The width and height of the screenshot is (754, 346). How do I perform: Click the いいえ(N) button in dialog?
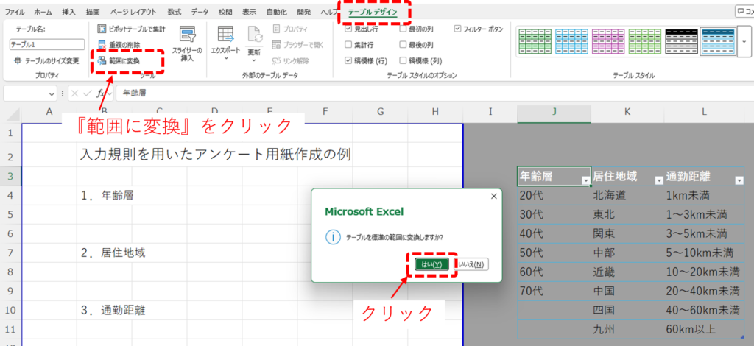[x=471, y=264]
